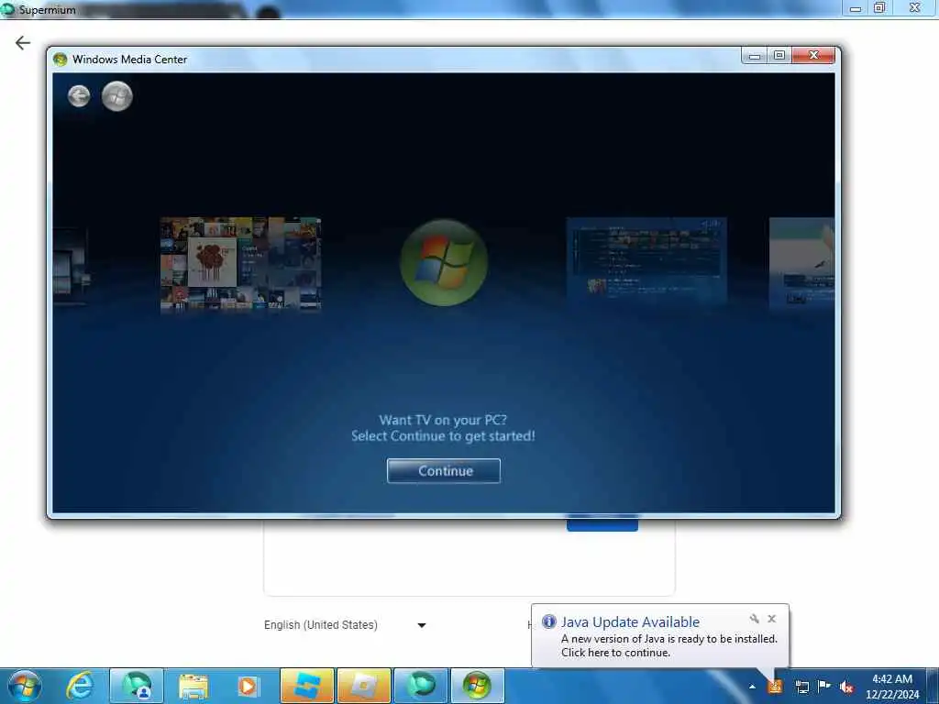The image size is (939, 704).
Task: Select the album art collage thumbnail
Action: pos(241,264)
